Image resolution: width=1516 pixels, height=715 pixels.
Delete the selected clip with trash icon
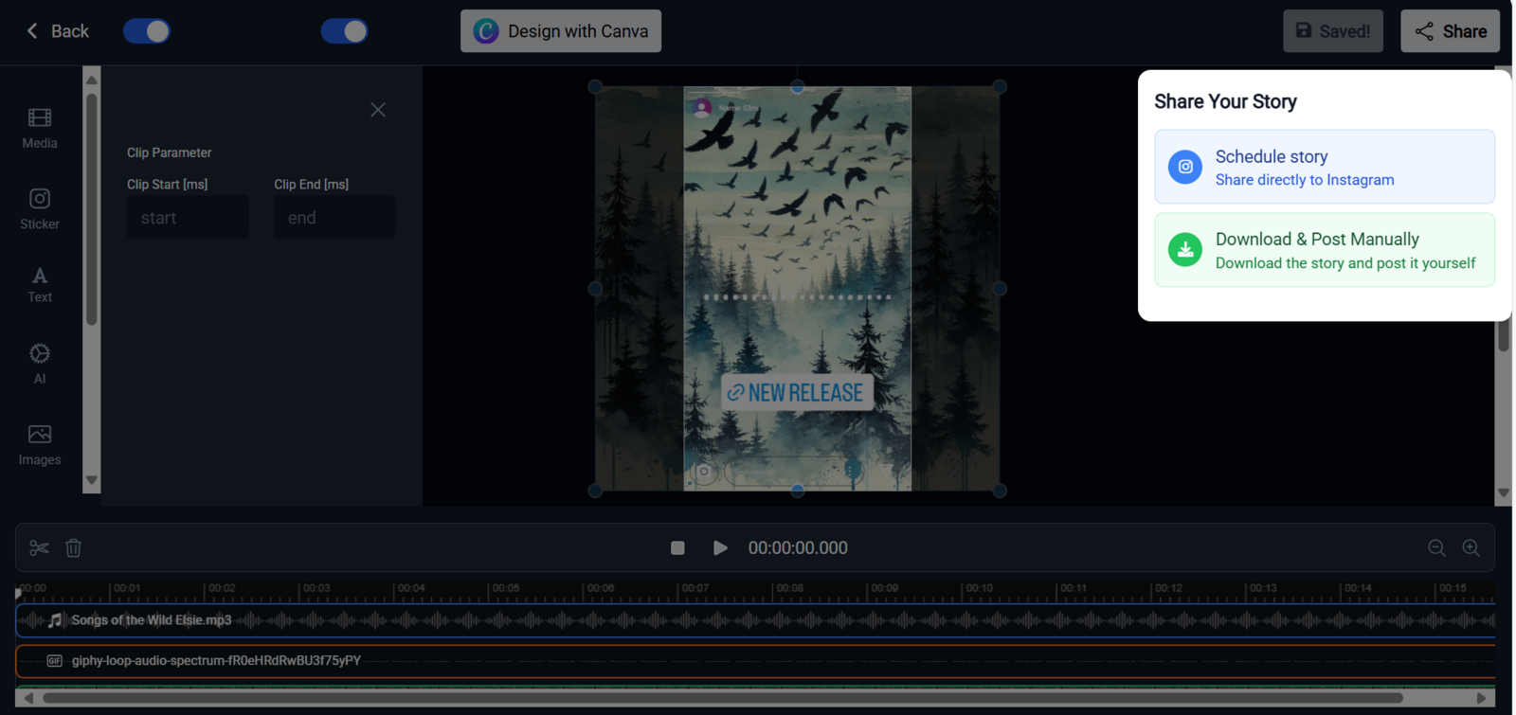(x=74, y=548)
